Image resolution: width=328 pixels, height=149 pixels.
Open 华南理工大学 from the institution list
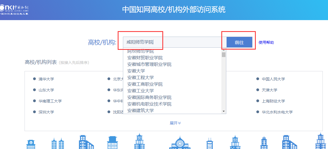click(x=50, y=101)
